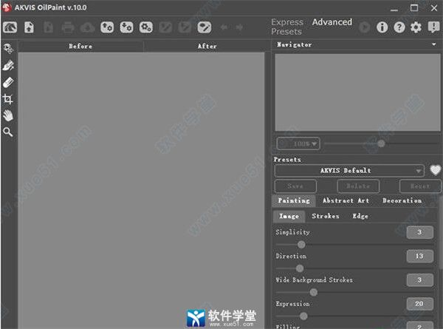Open batch processing gears icon
Viewport: 443px width, 329px height.
145,27
